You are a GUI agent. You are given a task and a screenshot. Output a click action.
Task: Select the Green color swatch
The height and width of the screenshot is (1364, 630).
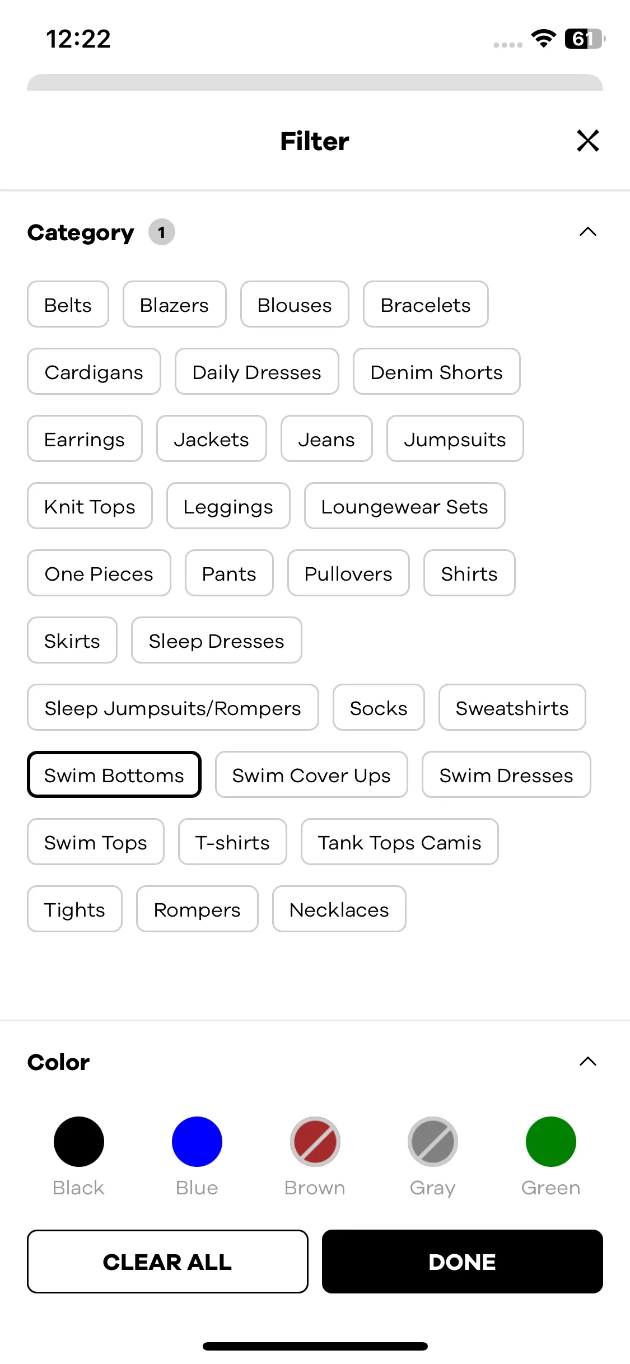tap(551, 1142)
